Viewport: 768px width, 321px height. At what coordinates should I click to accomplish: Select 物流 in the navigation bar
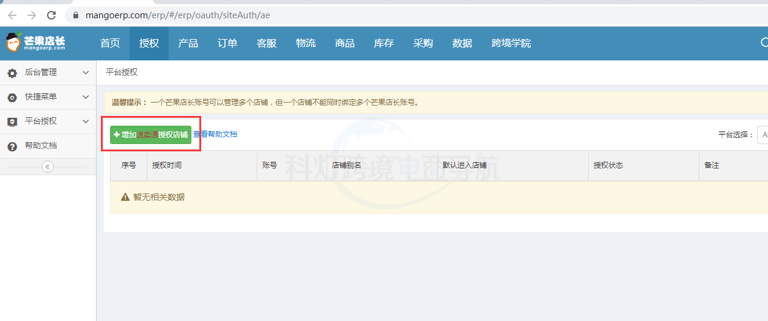[x=306, y=43]
